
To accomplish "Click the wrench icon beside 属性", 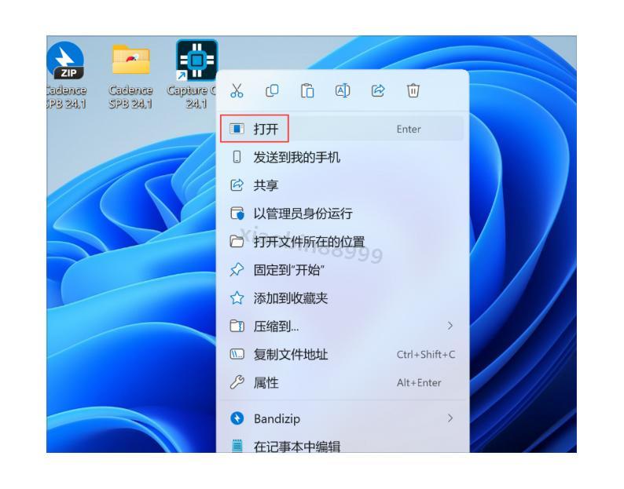I will (x=237, y=382).
